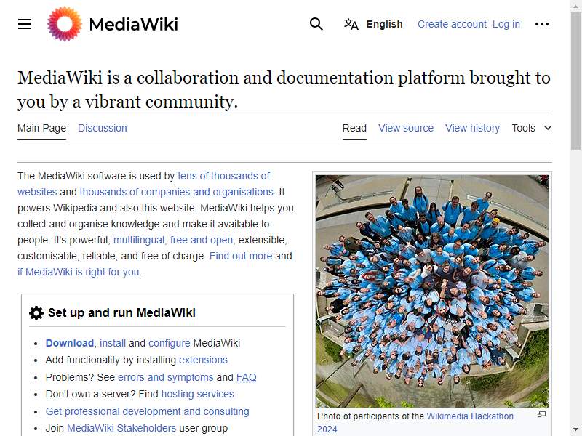The image size is (582, 436).
Task: Click the vertical scrollbar thumb
Action: tap(575, 81)
